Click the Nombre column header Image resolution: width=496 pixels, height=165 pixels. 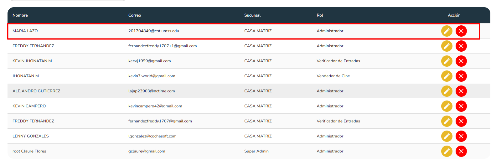pos(20,15)
